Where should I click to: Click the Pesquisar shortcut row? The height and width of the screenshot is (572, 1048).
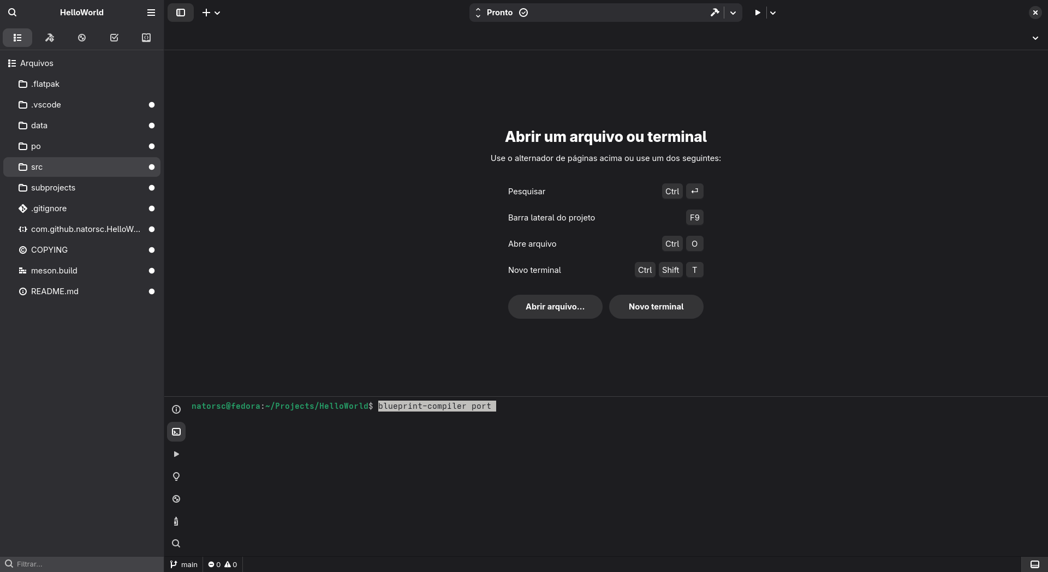[606, 192]
